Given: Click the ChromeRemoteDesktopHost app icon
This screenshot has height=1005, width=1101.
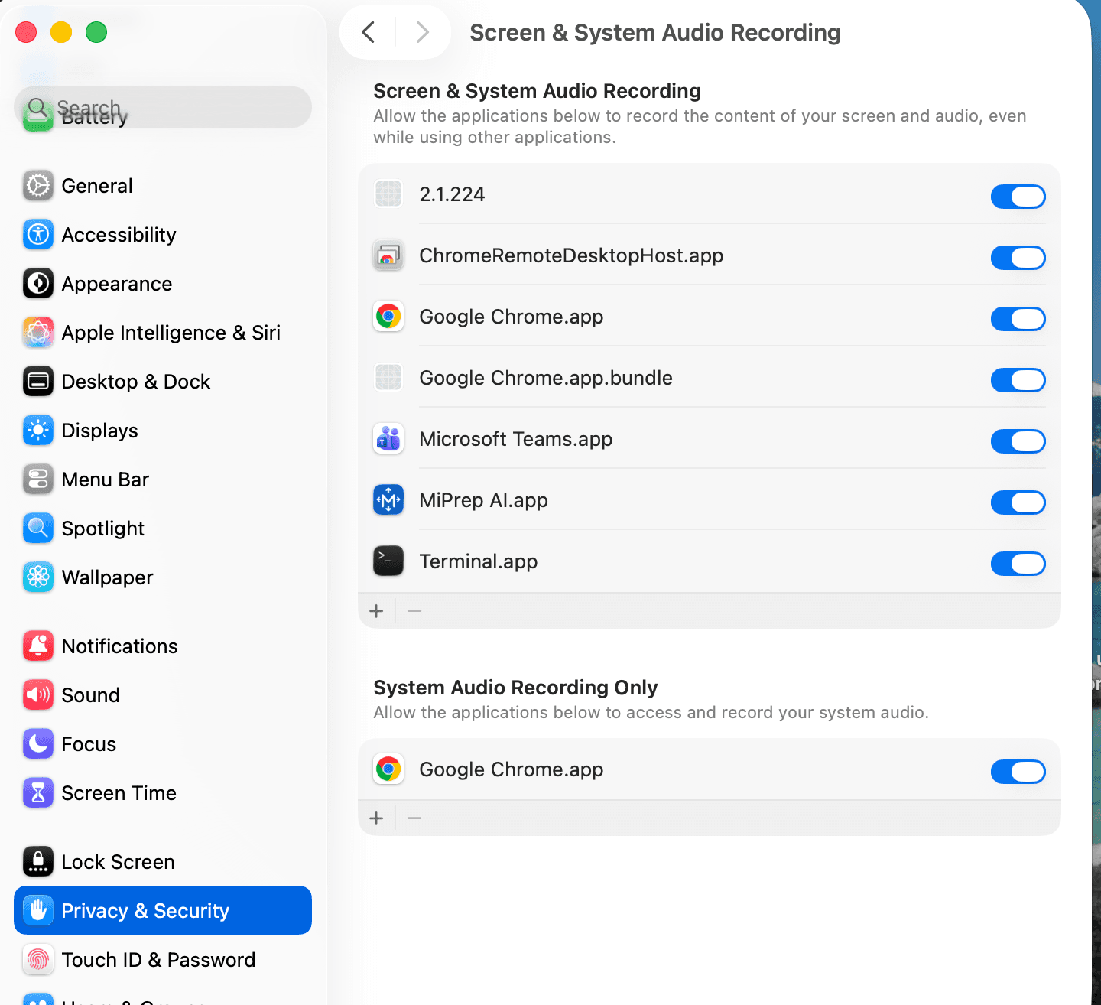Looking at the screenshot, I should coord(388,255).
